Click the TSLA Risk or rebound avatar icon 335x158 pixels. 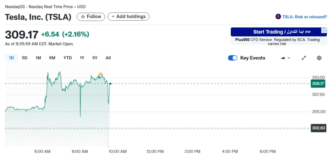click(278, 17)
